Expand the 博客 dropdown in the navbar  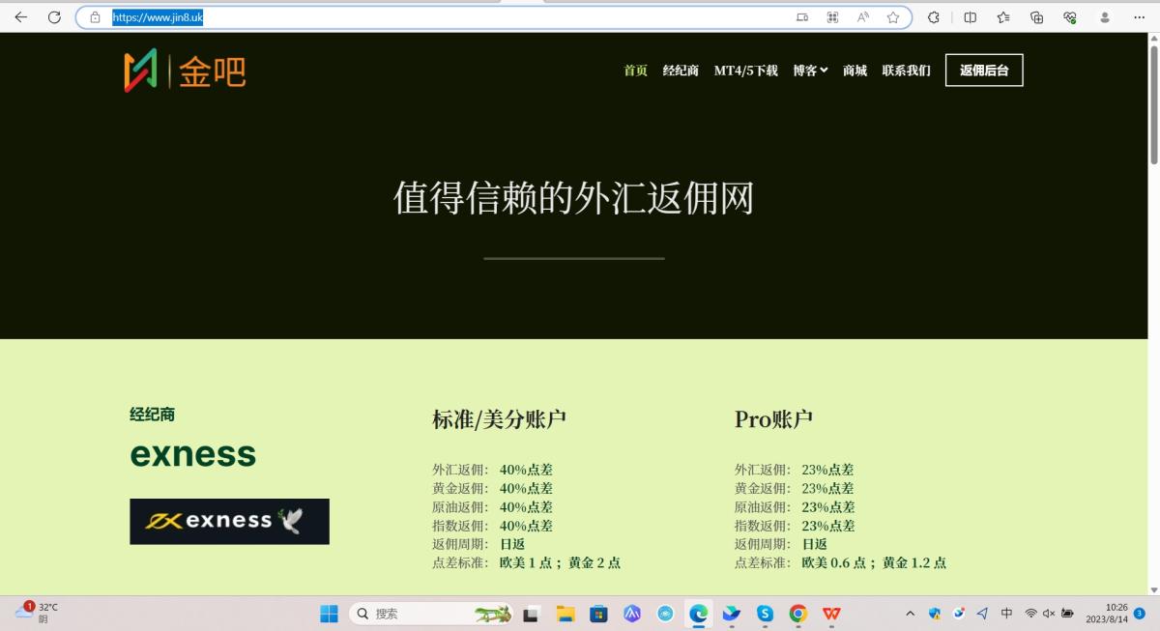[810, 70]
